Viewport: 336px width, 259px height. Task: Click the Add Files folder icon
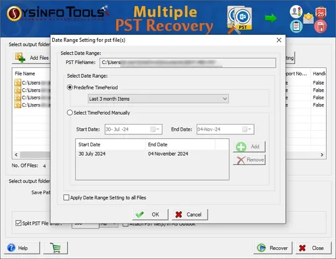point(20,58)
